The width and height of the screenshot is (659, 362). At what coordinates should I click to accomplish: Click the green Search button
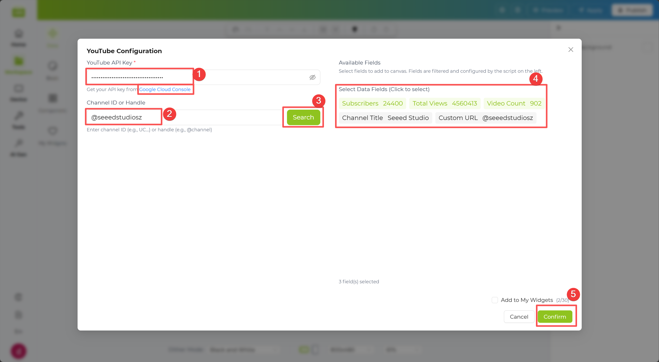(303, 117)
